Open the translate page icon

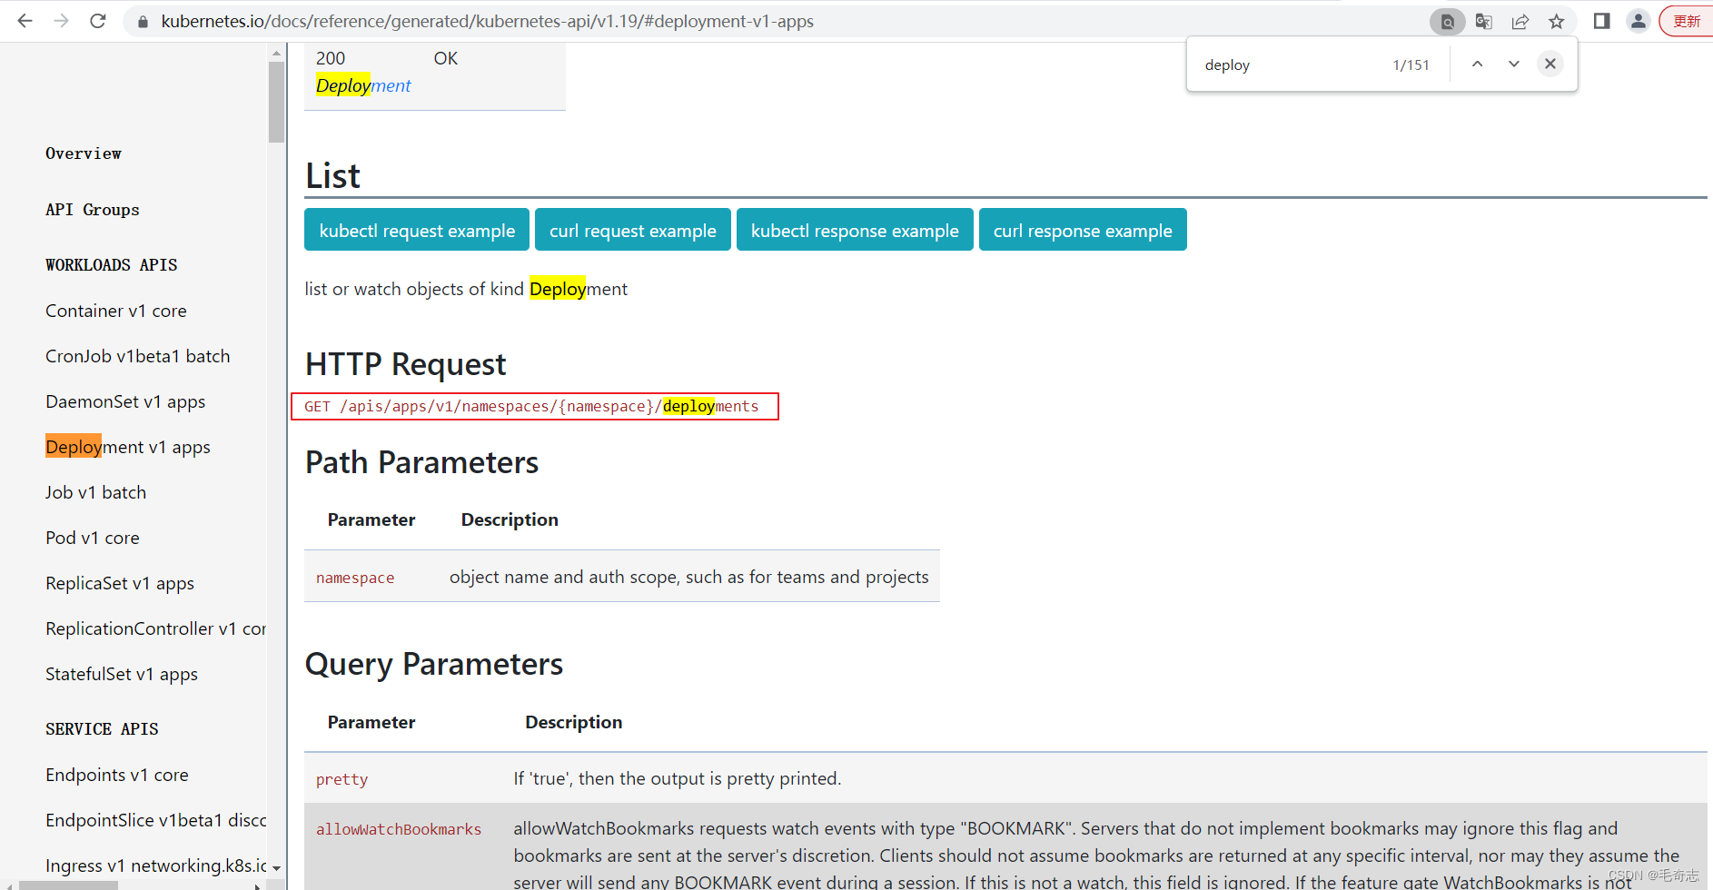coord(1484,21)
